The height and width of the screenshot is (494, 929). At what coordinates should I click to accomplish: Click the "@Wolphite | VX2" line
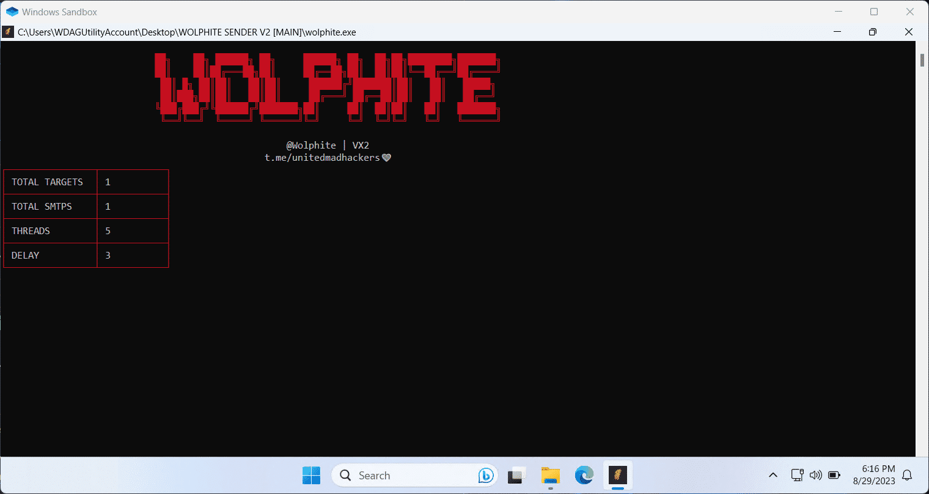328,146
